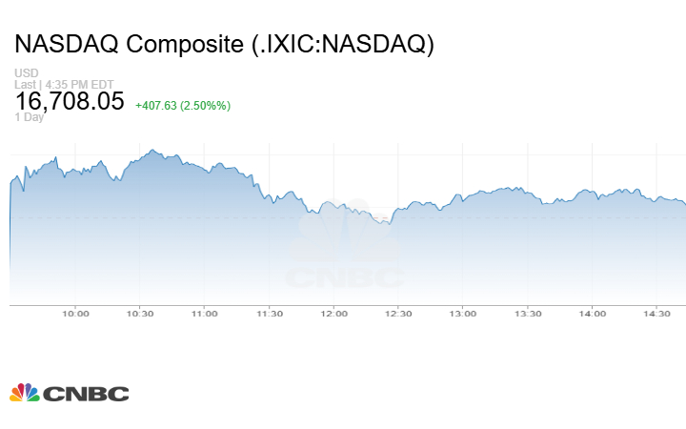The image size is (686, 429).
Task: Click the 11:00 time axis label
Action: 205,314
